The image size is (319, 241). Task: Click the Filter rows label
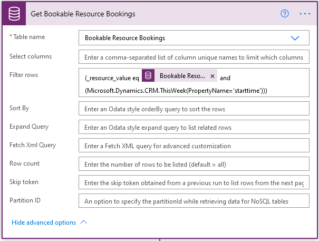tap(24, 75)
